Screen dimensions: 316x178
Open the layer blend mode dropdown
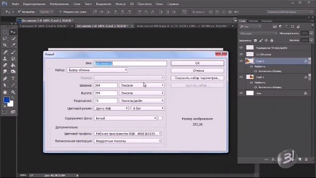point(258,34)
